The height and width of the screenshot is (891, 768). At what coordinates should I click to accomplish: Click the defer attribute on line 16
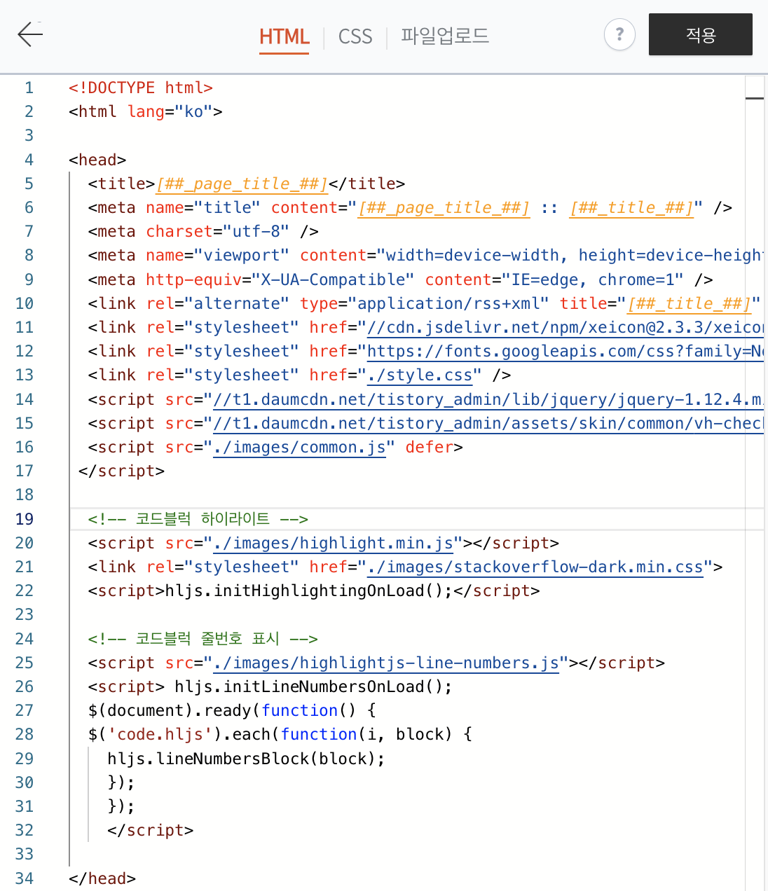[x=429, y=447]
